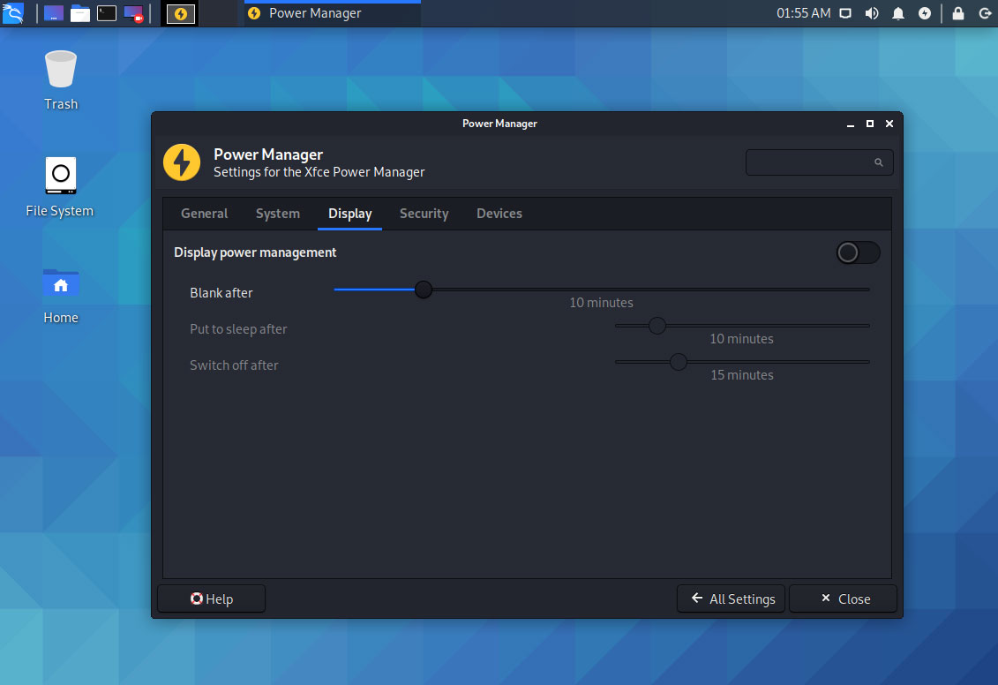The image size is (998, 685).
Task: Click 'Settings for the Xfce Power Manager' subtitle
Action: [319, 172]
